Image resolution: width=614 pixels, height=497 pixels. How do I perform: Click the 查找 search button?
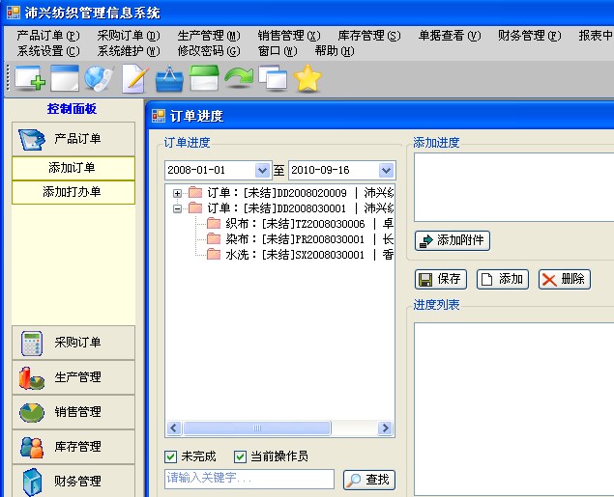pos(369,480)
